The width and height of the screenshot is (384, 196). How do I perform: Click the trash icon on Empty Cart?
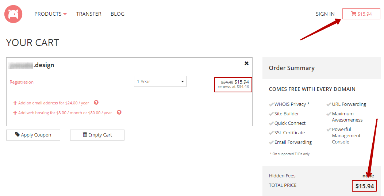[85, 134]
